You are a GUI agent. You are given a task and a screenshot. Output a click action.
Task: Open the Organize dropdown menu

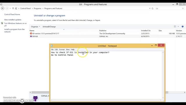(35, 27)
